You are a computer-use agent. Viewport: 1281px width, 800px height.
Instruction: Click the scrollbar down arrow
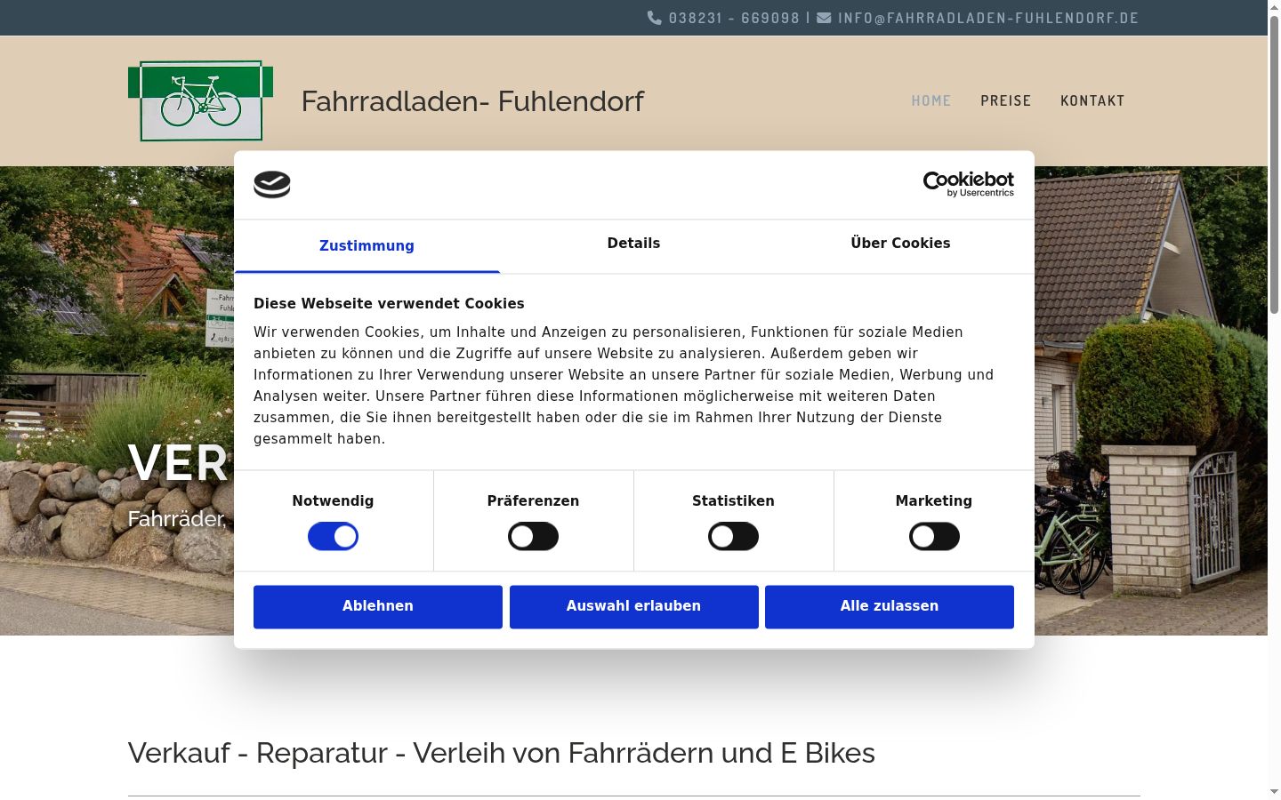coord(1274,792)
